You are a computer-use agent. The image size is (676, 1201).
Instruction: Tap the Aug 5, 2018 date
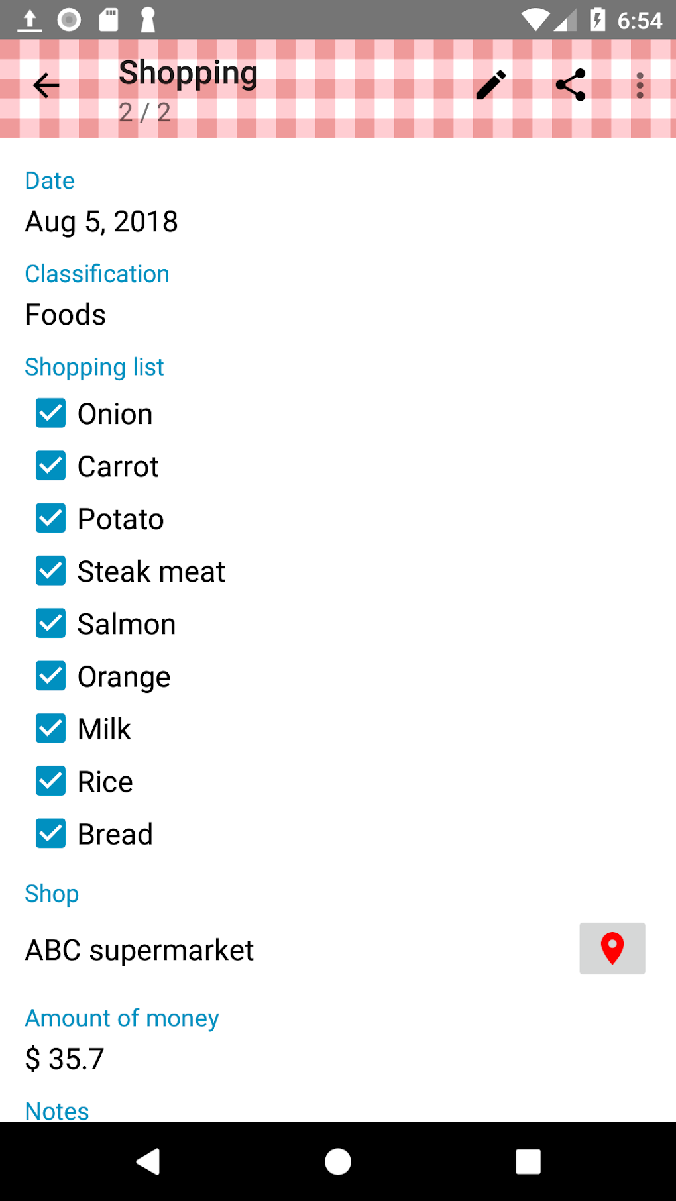pos(101,221)
